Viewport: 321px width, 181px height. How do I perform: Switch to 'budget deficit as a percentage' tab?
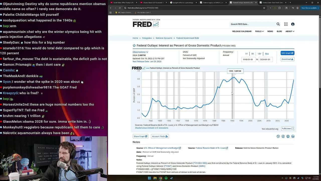[x=183, y=3]
